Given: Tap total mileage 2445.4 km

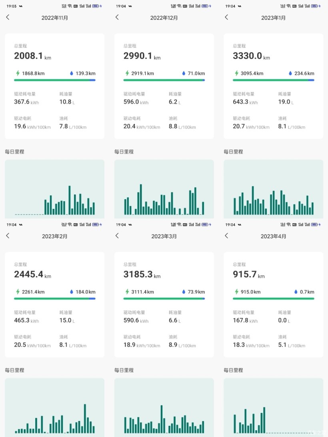Looking at the screenshot, I should point(32,274).
